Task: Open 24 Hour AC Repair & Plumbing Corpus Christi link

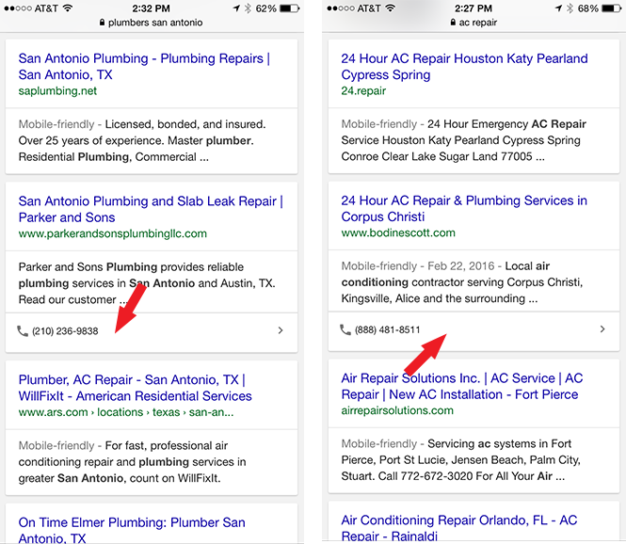Action: click(464, 208)
